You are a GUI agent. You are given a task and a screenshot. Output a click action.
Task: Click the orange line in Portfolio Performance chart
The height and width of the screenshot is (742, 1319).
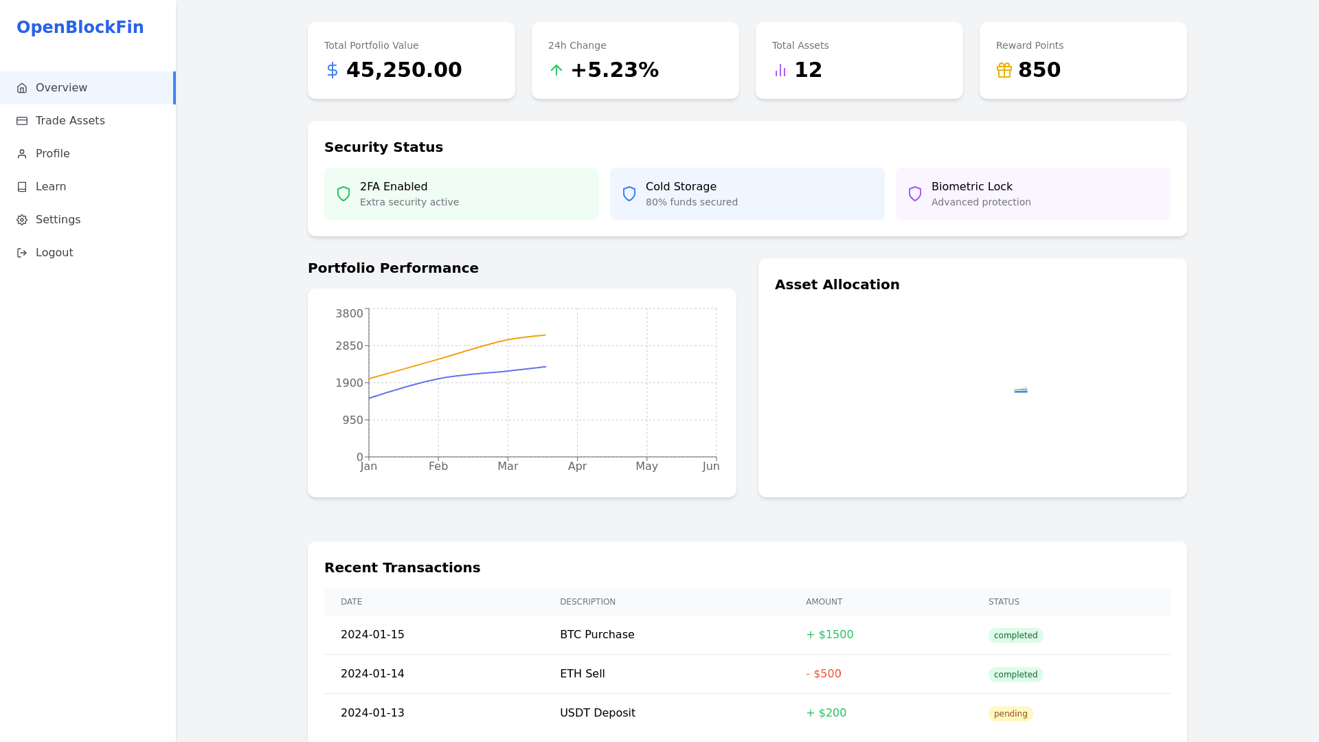[x=440, y=359]
